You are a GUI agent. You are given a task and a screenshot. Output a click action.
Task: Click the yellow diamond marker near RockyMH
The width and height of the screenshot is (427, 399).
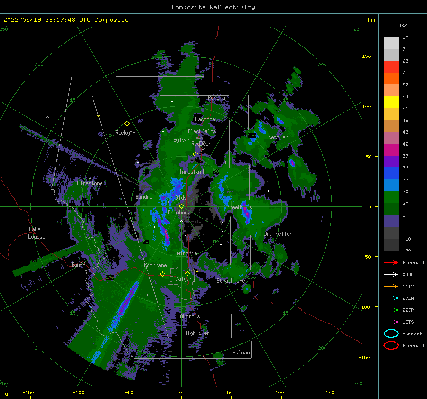127,124
